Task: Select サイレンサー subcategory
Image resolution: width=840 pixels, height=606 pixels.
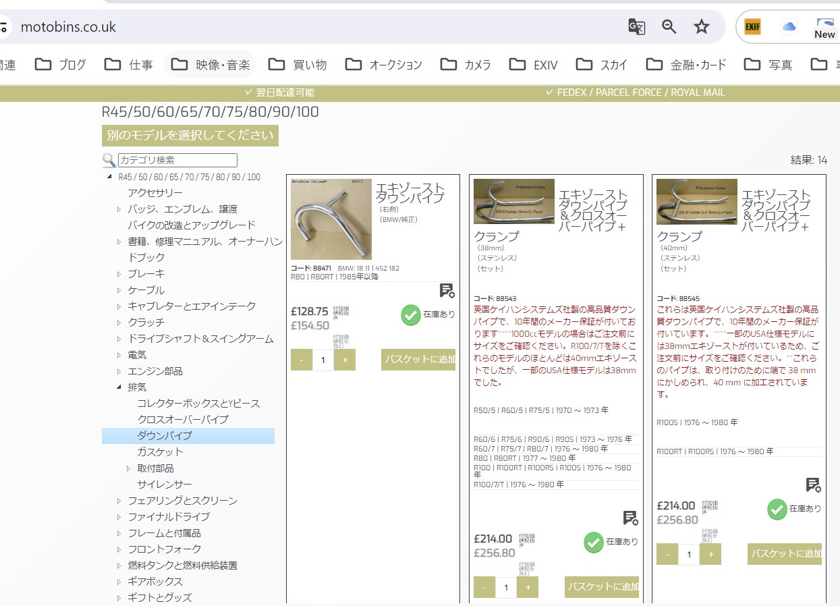Action: 165,485
